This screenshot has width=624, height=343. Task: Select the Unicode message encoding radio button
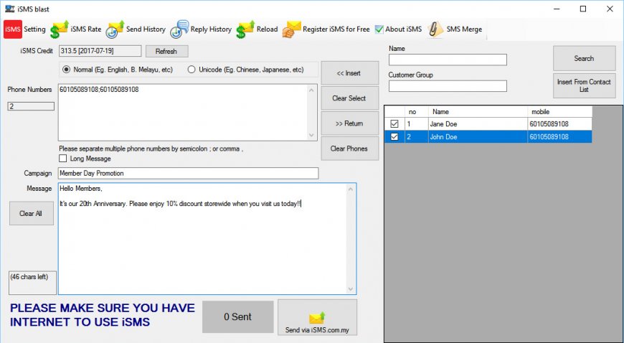tap(192, 70)
